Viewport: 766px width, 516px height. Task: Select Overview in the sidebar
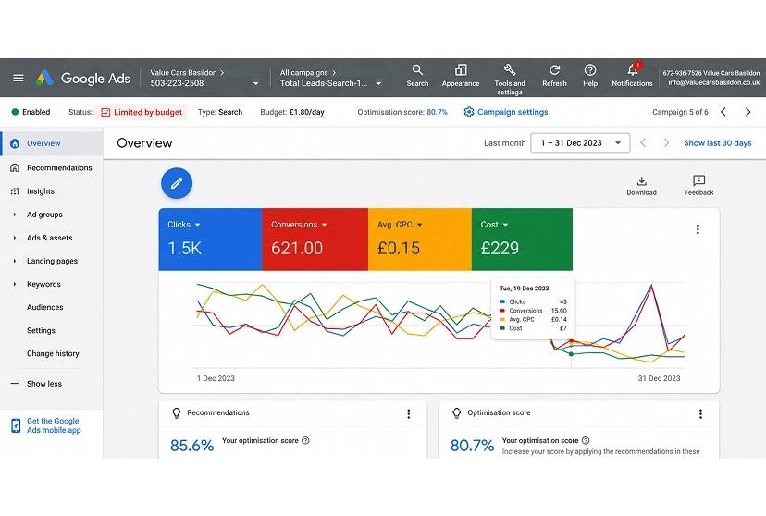pyautogui.click(x=51, y=143)
